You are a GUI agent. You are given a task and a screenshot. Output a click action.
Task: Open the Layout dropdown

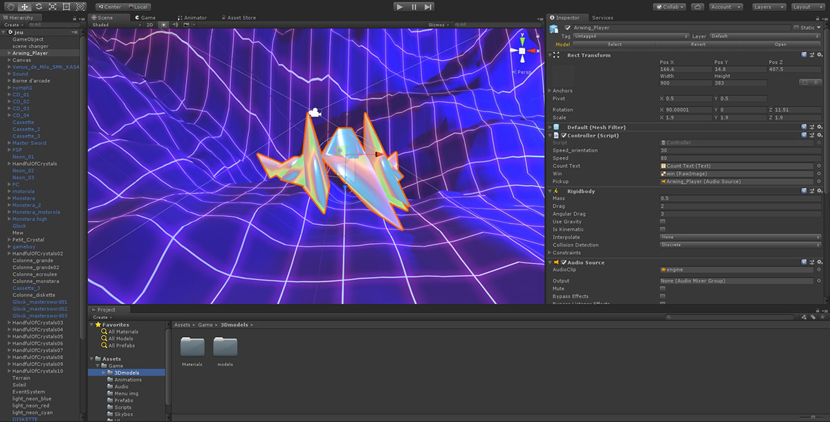click(x=807, y=7)
